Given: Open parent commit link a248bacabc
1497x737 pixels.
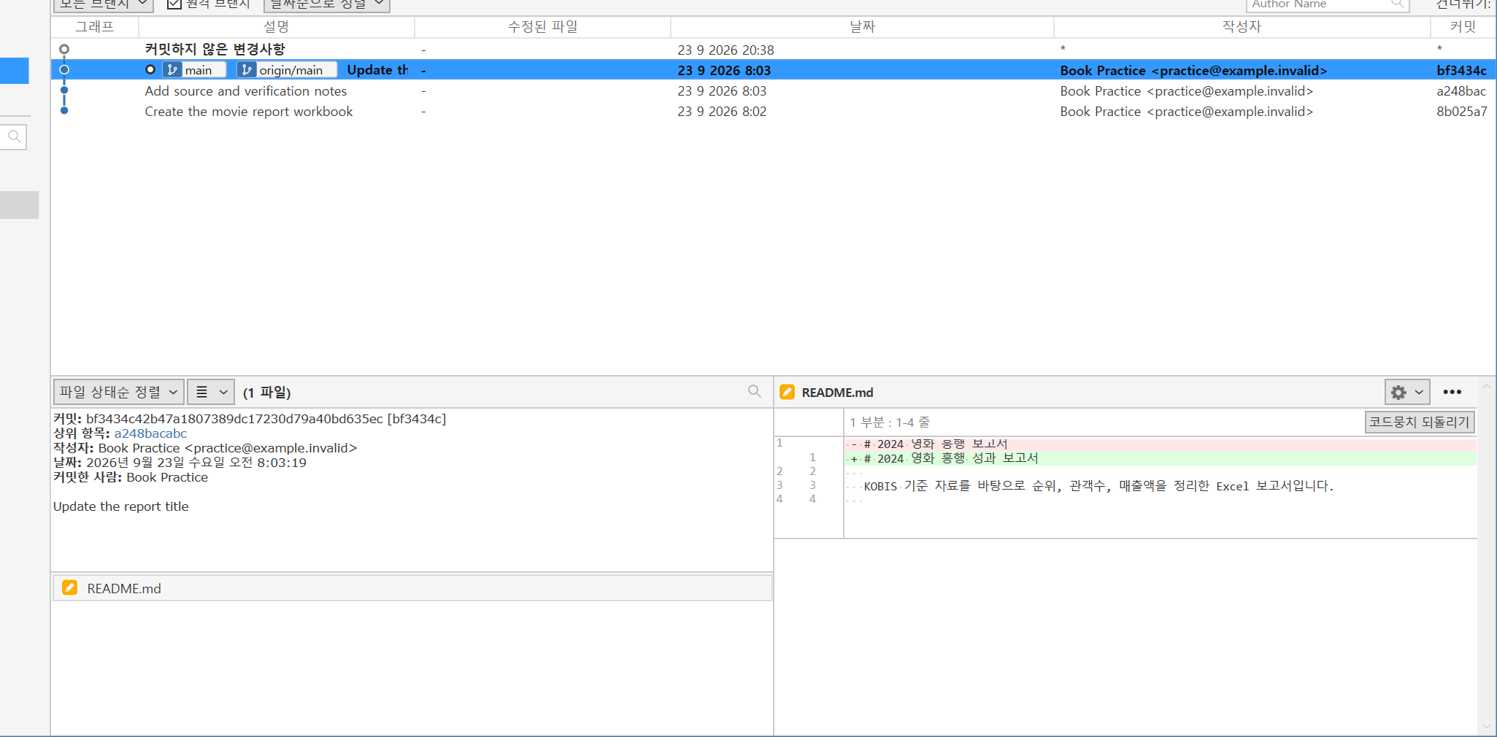Looking at the screenshot, I should coord(150,433).
